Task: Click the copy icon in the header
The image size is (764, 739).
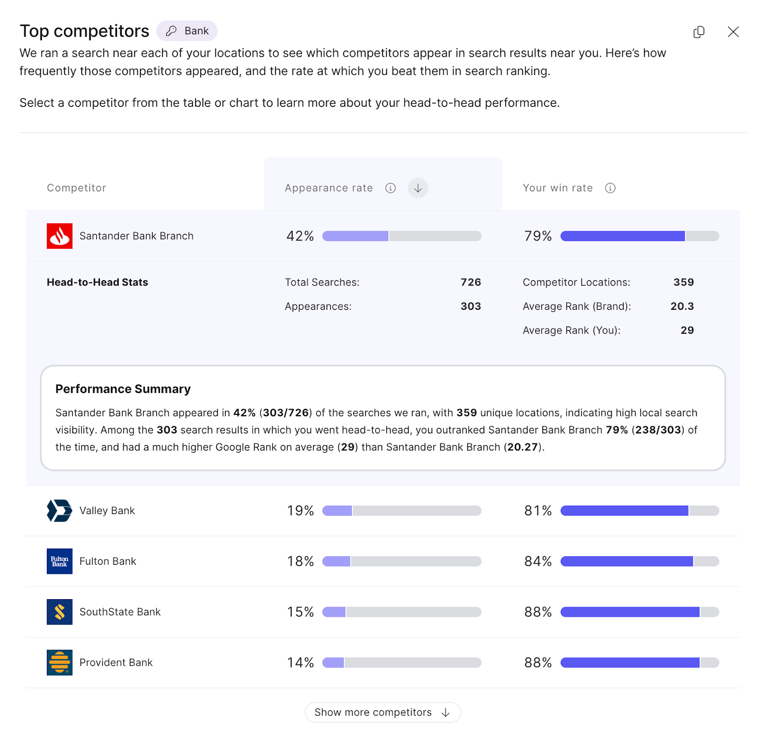Action: [x=699, y=32]
